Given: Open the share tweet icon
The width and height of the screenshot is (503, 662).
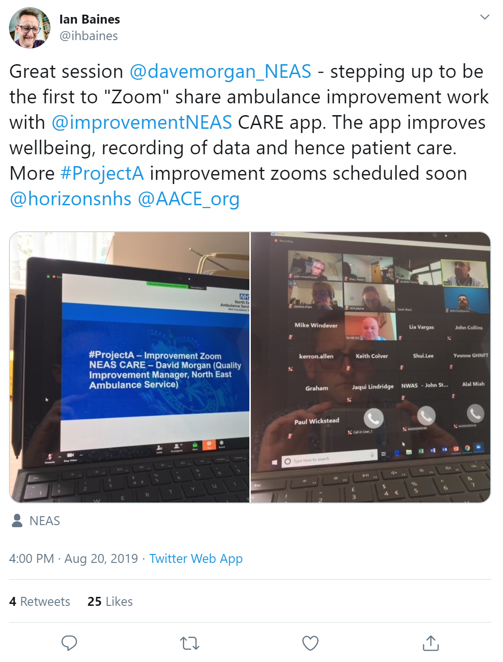Looking at the screenshot, I should coord(431,643).
